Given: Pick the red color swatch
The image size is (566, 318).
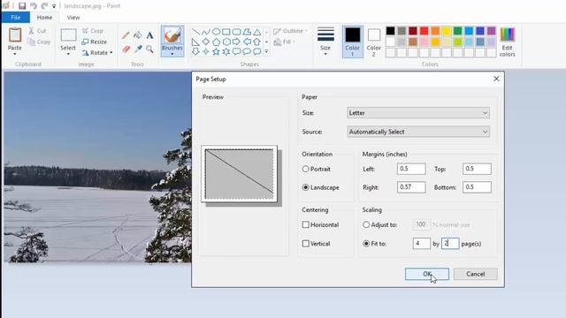Looking at the screenshot, I should click(424, 31).
